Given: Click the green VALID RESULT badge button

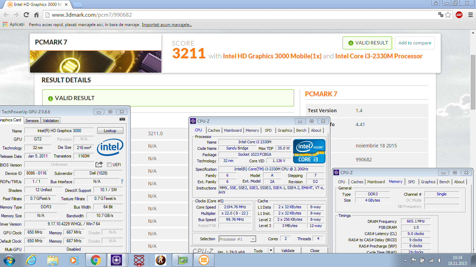Looking at the screenshot, I should (367, 43).
